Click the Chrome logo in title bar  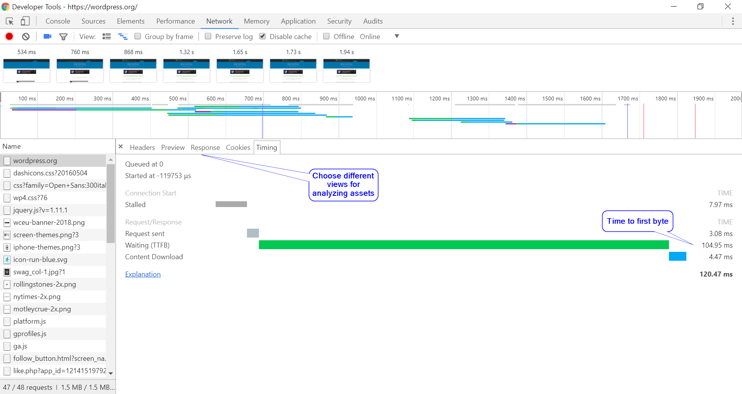[5, 7]
